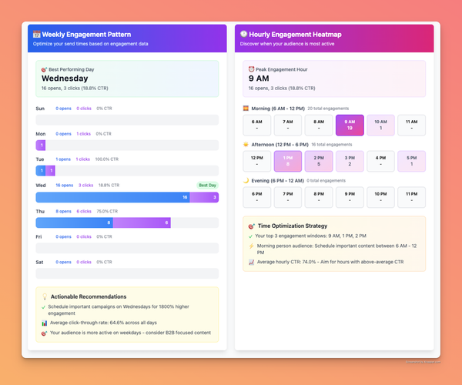Click the clock icon beside Hourly Engagement Heatmap
This screenshot has height=385, width=462.
(244, 35)
